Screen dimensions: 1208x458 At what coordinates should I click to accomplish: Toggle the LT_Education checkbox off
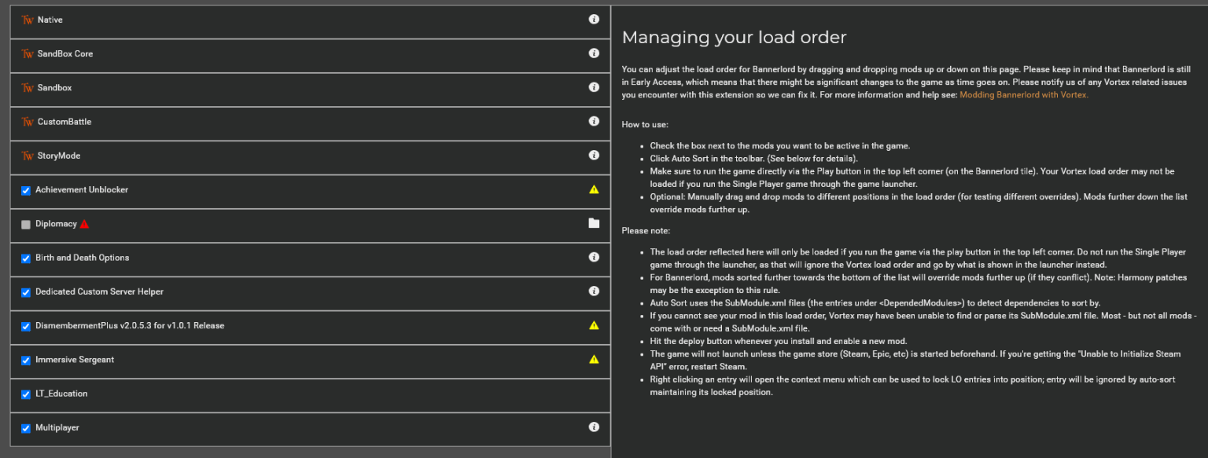click(25, 394)
